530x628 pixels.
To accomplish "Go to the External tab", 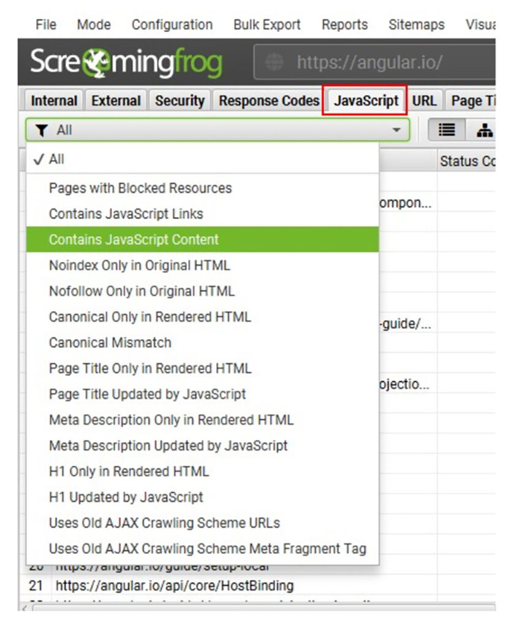I will (x=116, y=101).
